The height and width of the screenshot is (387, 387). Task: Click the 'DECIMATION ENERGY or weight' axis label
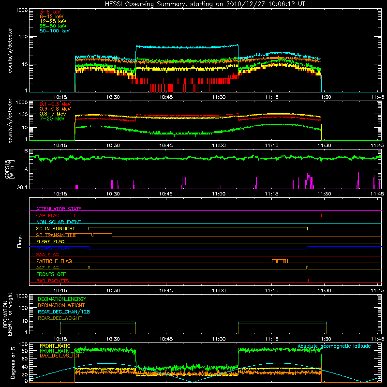coord(7,314)
